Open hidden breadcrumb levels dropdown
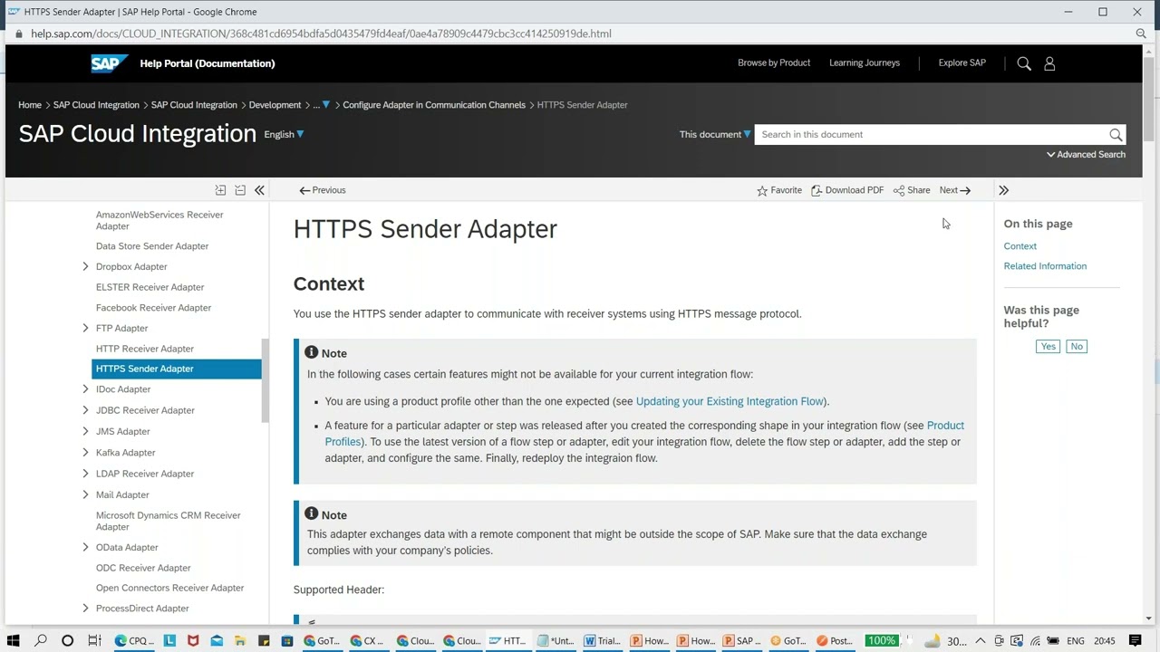 click(x=321, y=105)
